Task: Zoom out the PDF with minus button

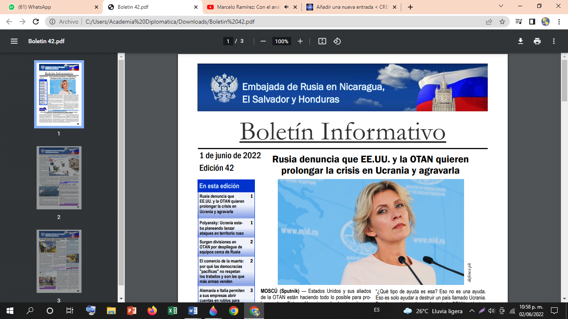Action: tap(263, 41)
